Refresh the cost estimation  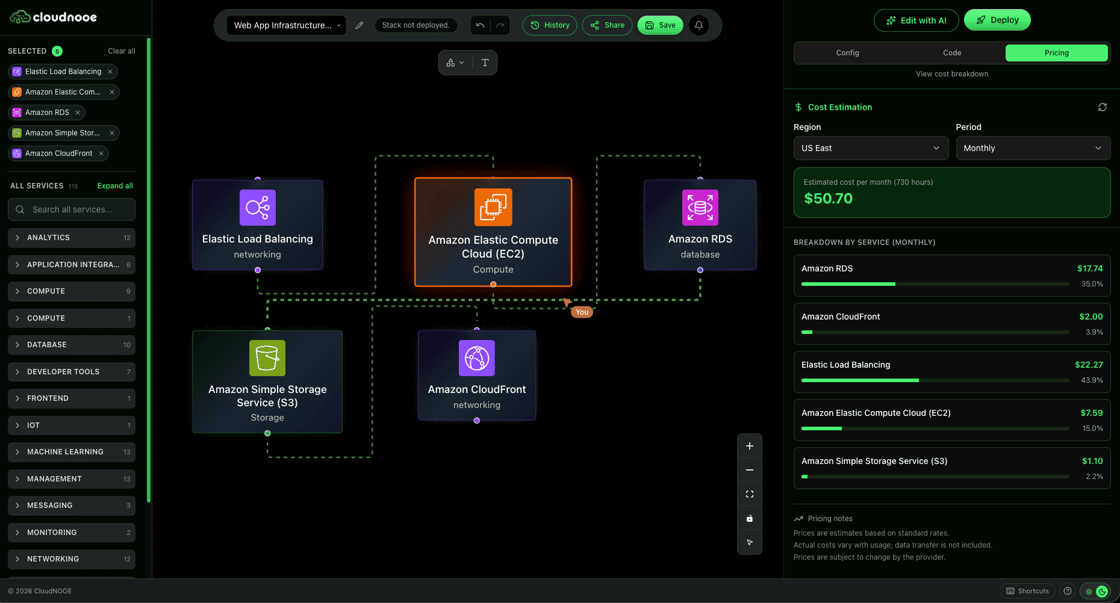click(1103, 107)
